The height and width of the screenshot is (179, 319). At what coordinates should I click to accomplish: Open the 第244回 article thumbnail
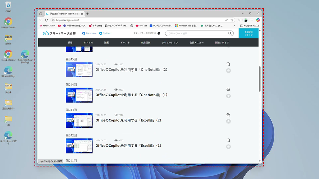coord(79,95)
